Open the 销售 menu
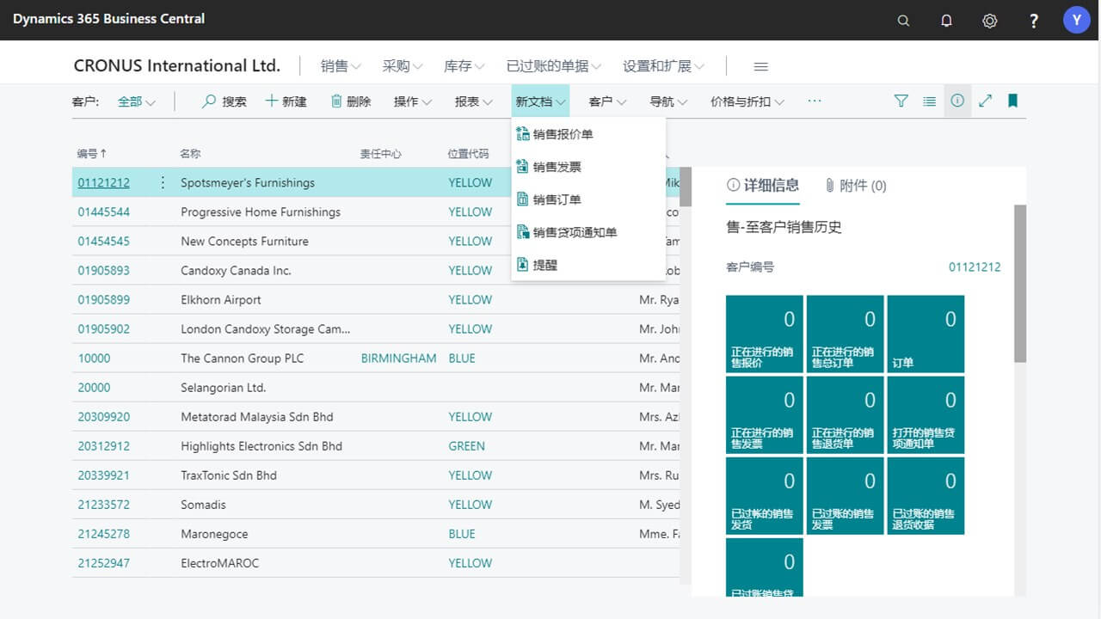 (339, 65)
